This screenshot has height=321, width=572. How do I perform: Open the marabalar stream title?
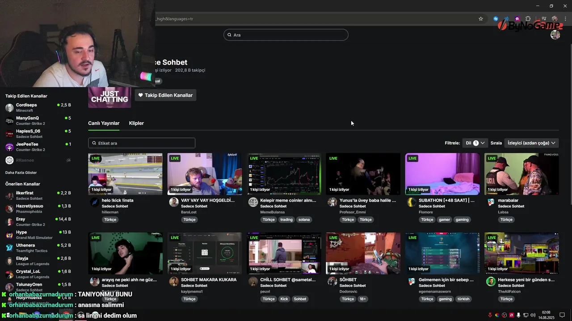click(x=508, y=201)
